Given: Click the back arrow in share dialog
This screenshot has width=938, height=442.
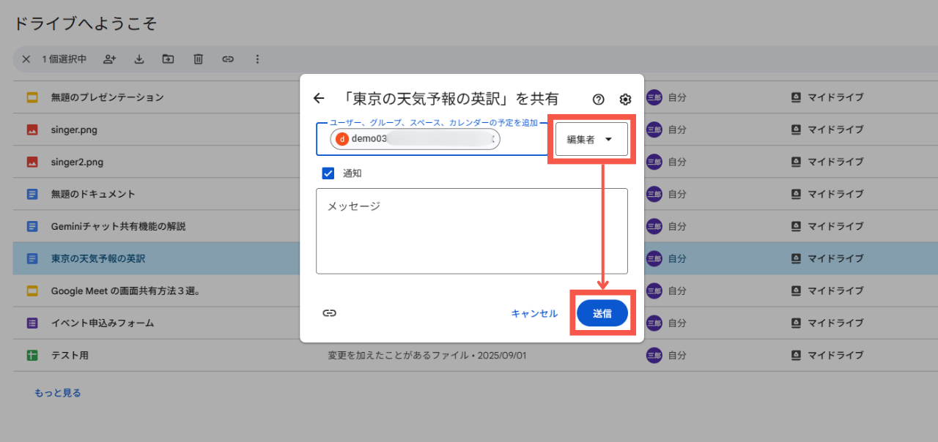Looking at the screenshot, I should point(318,99).
